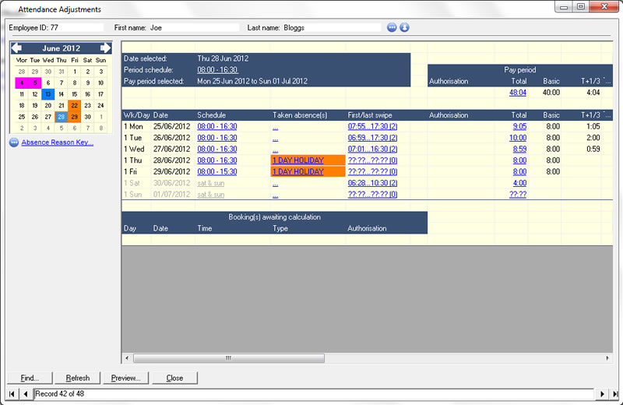Viewport: 623px width, 405px height.
Task: Go to previous month in calendar
Action: pyautogui.click(x=16, y=48)
